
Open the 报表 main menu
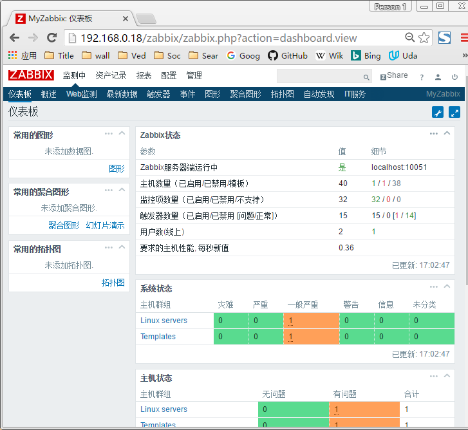[144, 75]
